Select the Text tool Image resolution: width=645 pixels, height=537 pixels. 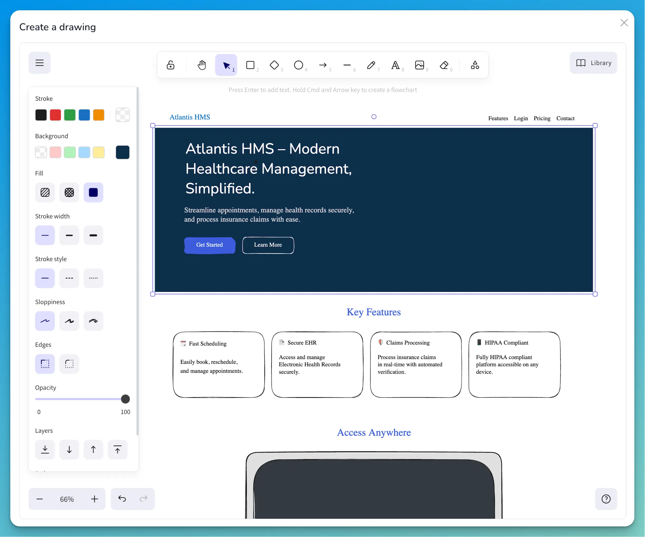pyautogui.click(x=395, y=65)
